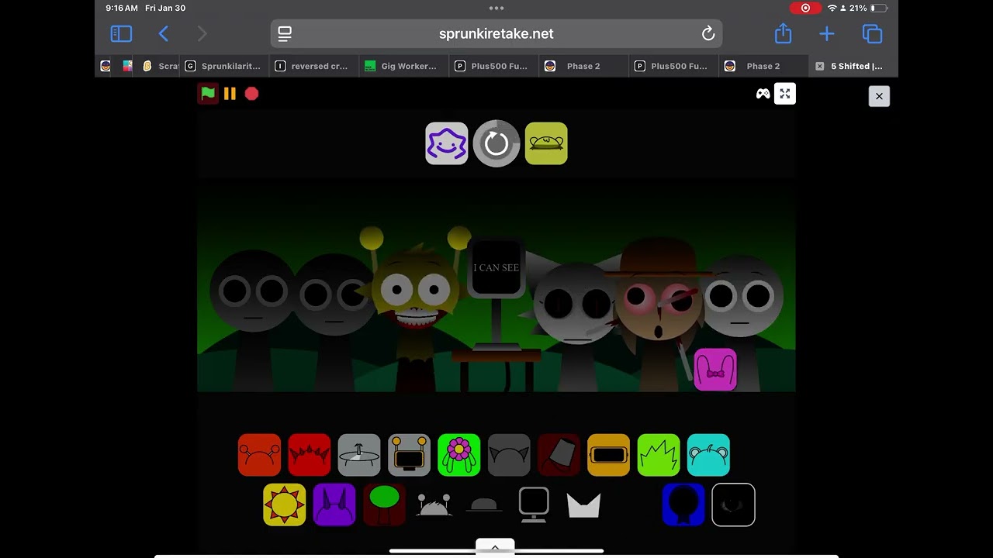This screenshot has height=558, width=993.
Task: Click the sprunkiretake.net address bar
Action: pos(496,34)
